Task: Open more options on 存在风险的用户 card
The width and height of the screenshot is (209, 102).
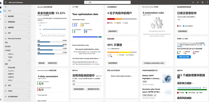Action: pyautogui.click(x=136, y=7)
